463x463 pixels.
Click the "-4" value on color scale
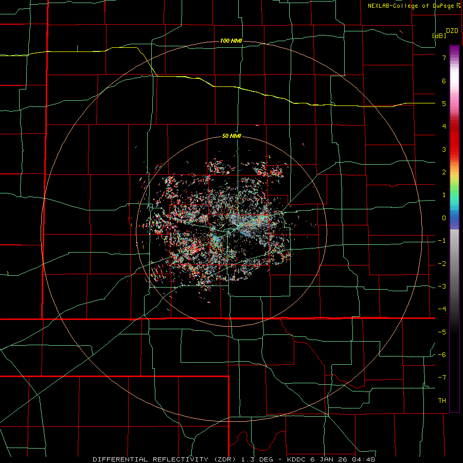(442, 309)
